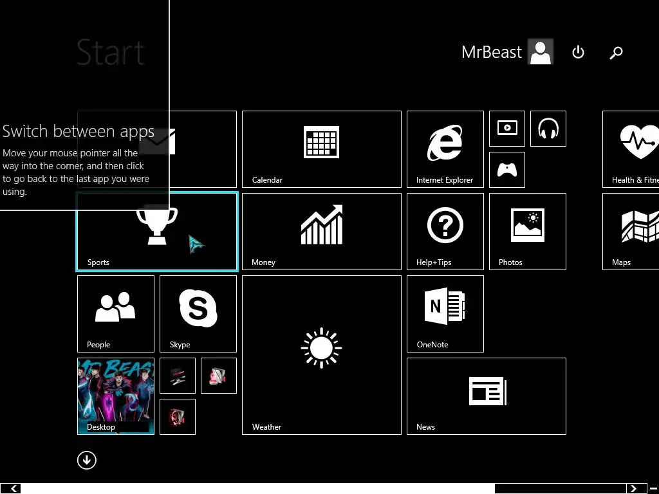Open the small monitor app tile beside Desktop
The height and width of the screenshot is (494, 659).
(178, 376)
